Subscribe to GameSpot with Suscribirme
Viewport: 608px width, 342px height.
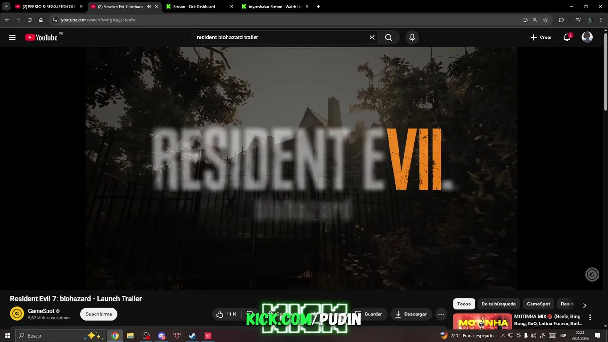[99, 314]
